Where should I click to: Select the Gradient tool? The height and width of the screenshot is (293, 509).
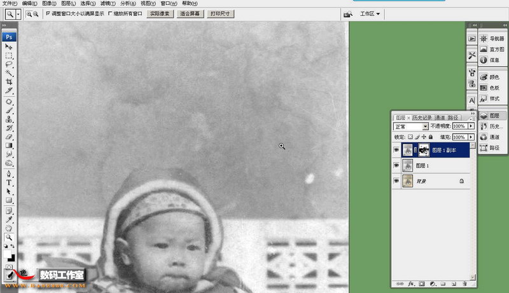9,146
